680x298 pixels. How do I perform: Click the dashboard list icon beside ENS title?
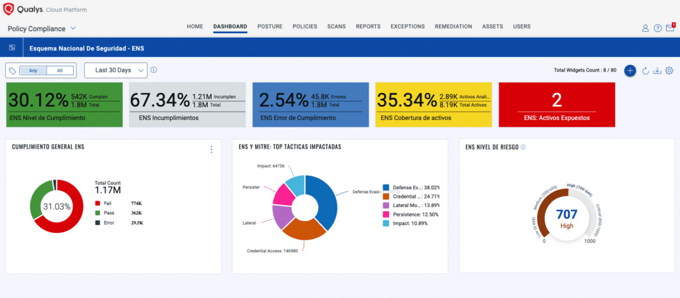tap(12, 48)
